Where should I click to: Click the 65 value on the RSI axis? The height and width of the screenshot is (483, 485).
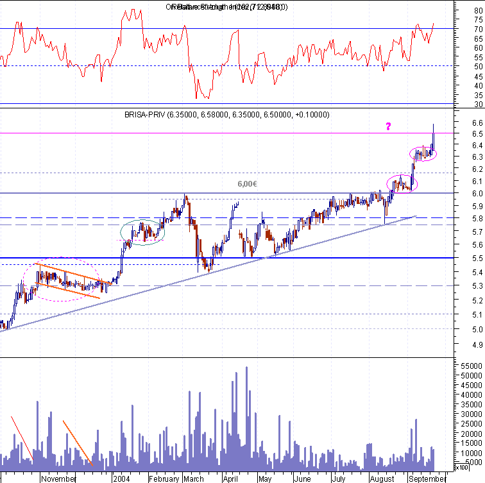pos(478,38)
